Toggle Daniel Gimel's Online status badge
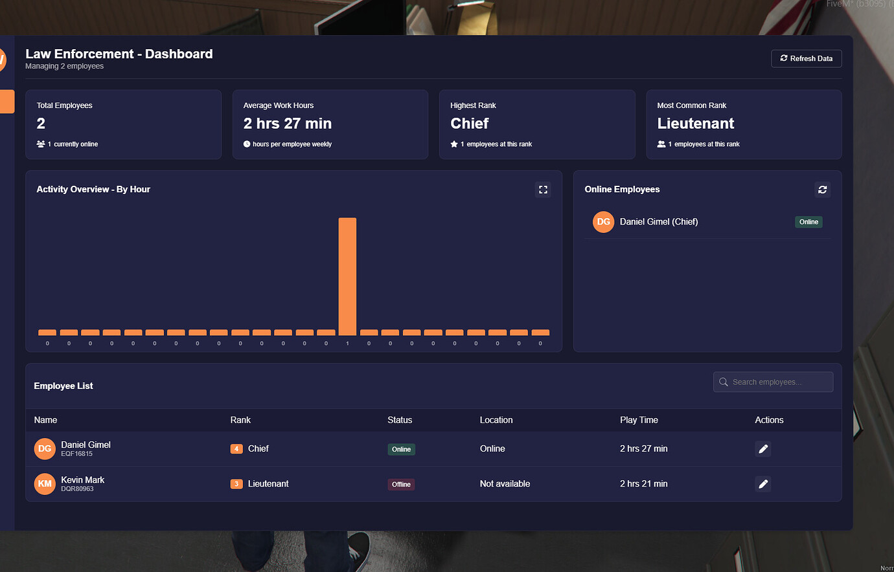 (x=401, y=448)
